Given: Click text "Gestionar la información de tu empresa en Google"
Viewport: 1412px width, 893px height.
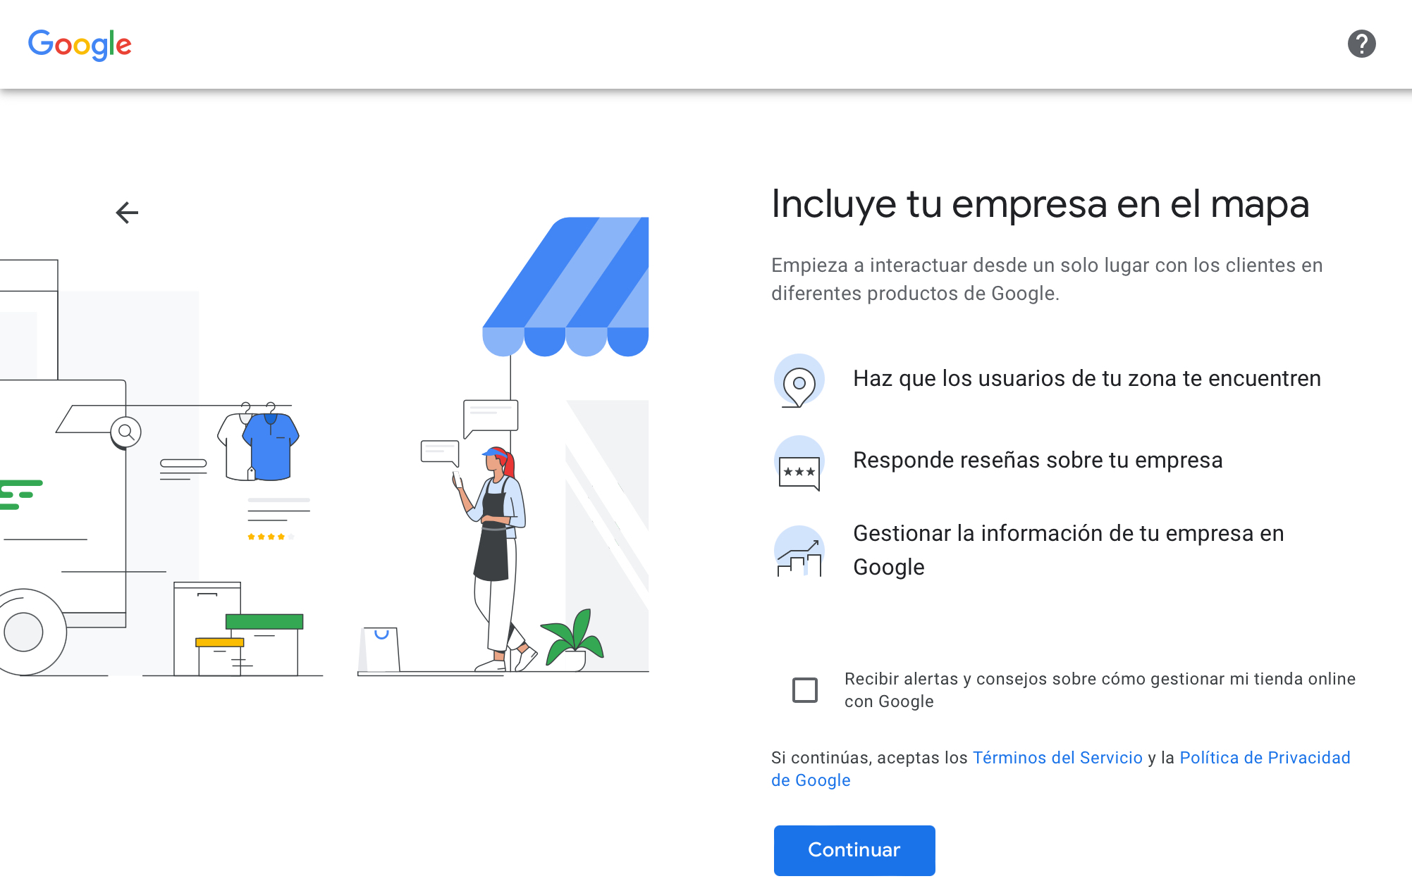Looking at the screenshot, I should click(x=1069, y=550).
